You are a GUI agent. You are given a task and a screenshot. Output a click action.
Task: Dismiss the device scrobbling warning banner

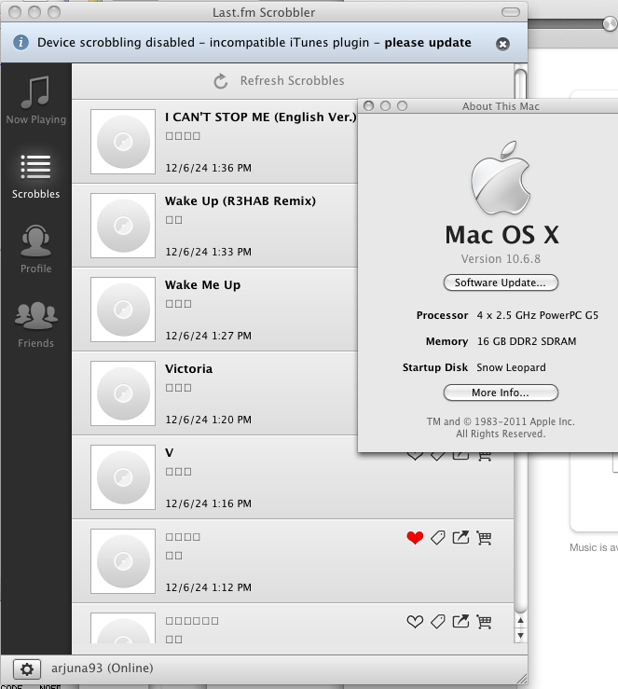[x=502, y=44]
